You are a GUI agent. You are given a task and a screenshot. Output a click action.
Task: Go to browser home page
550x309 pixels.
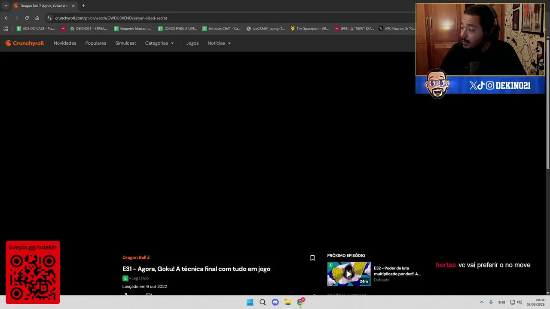[x=37, y=18]
